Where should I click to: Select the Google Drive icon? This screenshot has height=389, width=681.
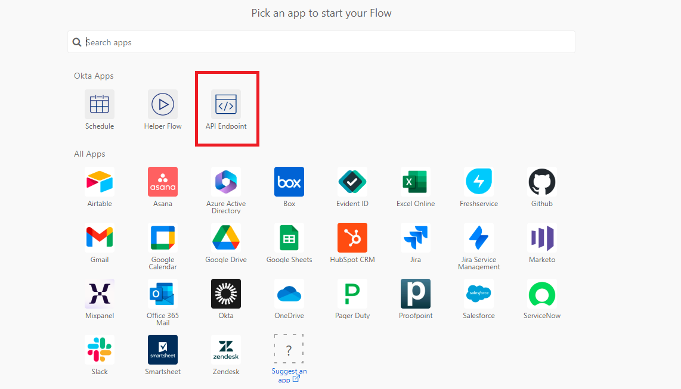pyautogui.click(x=226, y=238)
